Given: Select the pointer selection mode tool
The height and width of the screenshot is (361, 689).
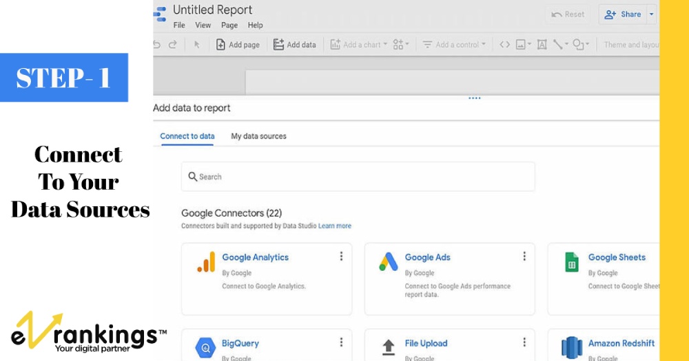Looking at the screenshot, I should click(196, 45).
